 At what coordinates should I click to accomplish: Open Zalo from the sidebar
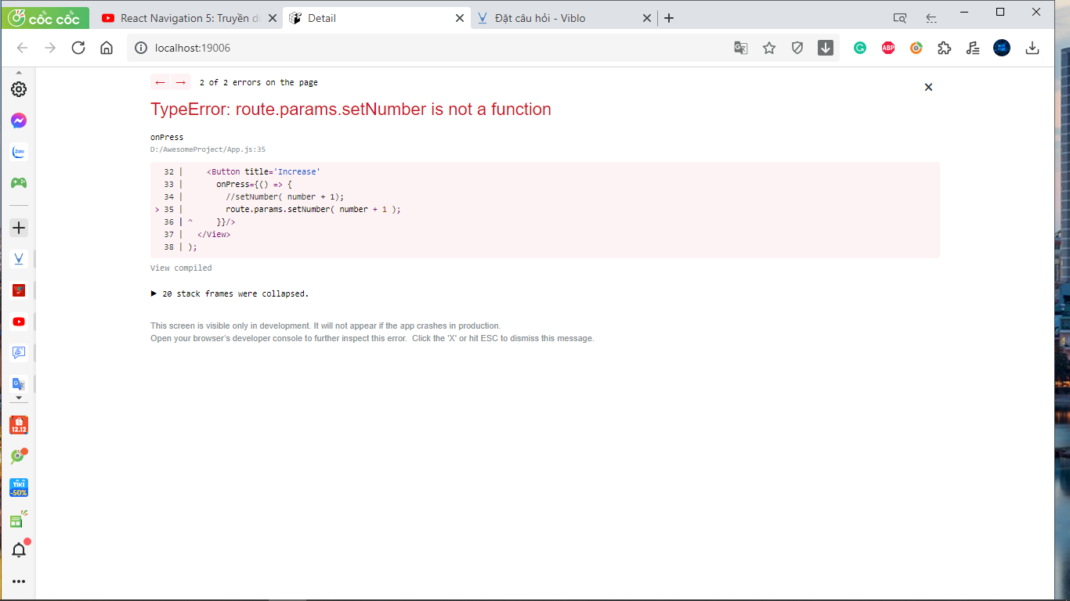[x=19, y=152]
